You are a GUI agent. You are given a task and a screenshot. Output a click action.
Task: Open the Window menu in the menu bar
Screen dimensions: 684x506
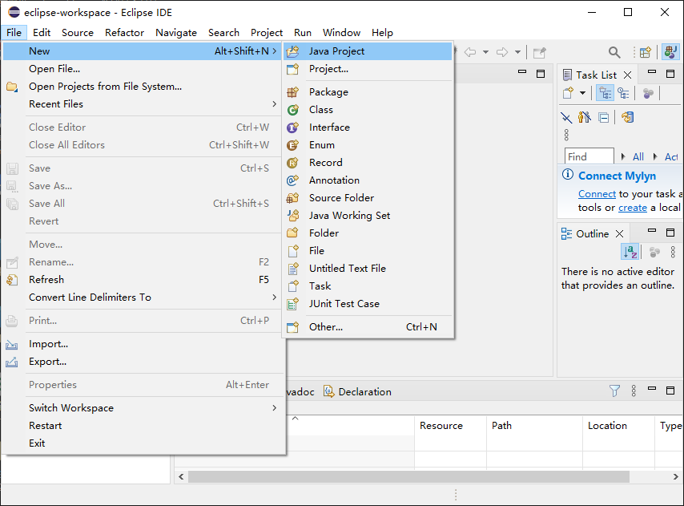point(341,33)
